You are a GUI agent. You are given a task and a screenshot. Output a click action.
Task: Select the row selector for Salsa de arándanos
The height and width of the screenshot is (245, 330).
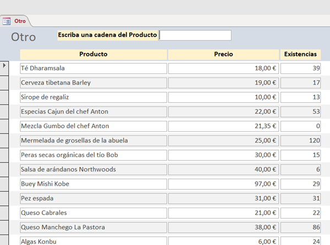coord(5,169)
